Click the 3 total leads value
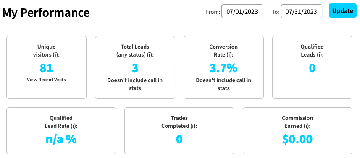Viewport: 360px width, 158px height. coord(135,68)
